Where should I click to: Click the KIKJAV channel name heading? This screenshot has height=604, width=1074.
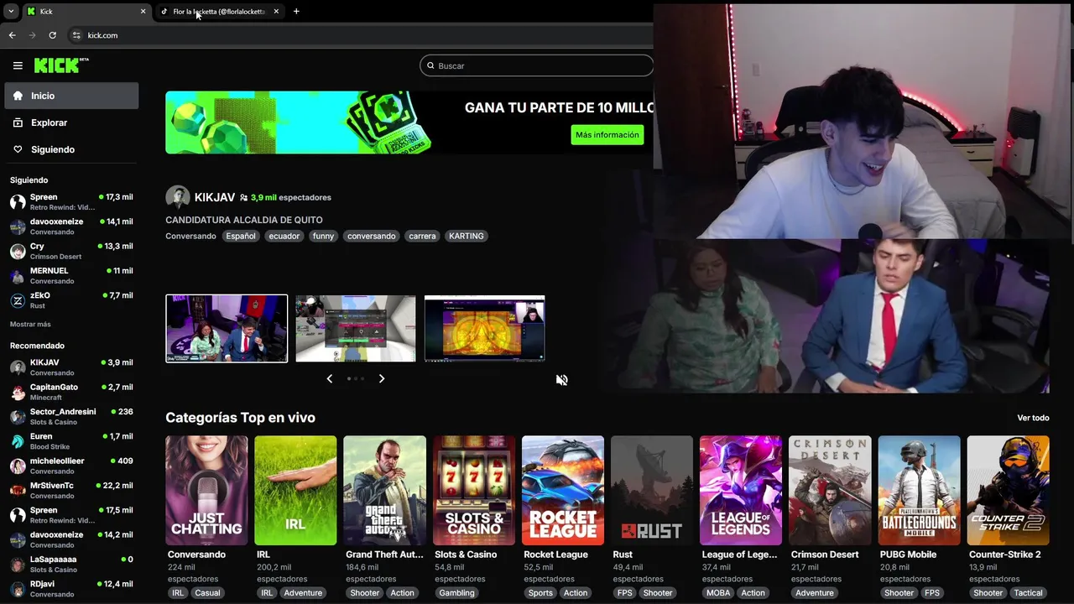215,197
